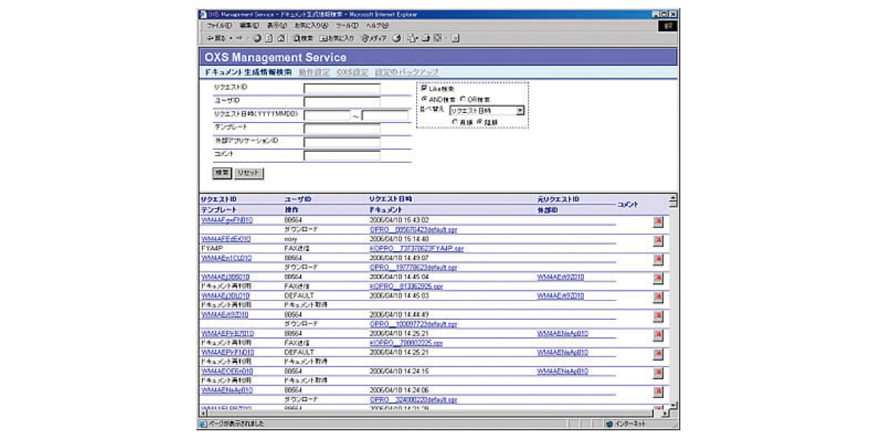Click the Internet Explorer logo icon

click(x=669, y=26)
